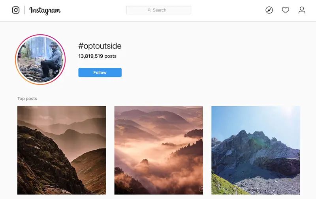The width and height of the screenshot is (316, 199).
Task: Click the Instagram camera logo icon
Action: click(x=16, y=10)
